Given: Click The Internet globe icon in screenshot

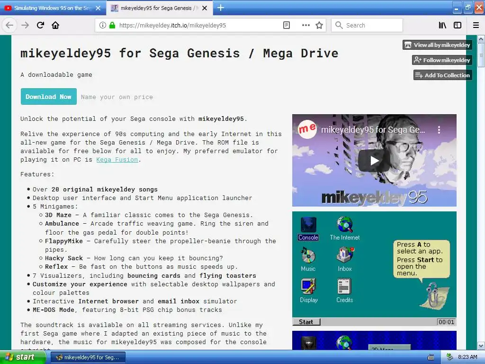Looking at the screenshot, I should [345, 229].
